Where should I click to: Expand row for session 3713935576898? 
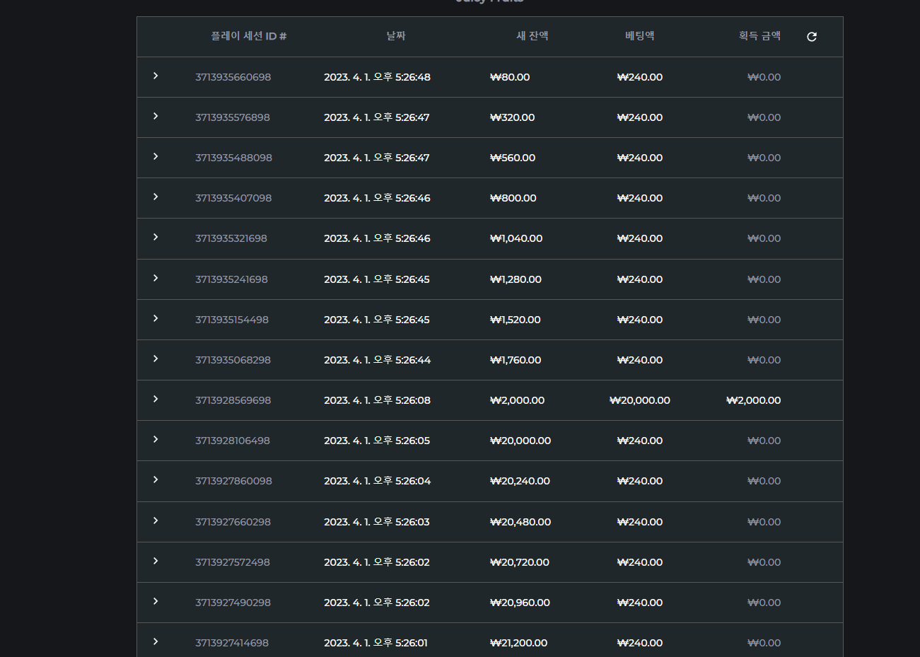point(156,116)
